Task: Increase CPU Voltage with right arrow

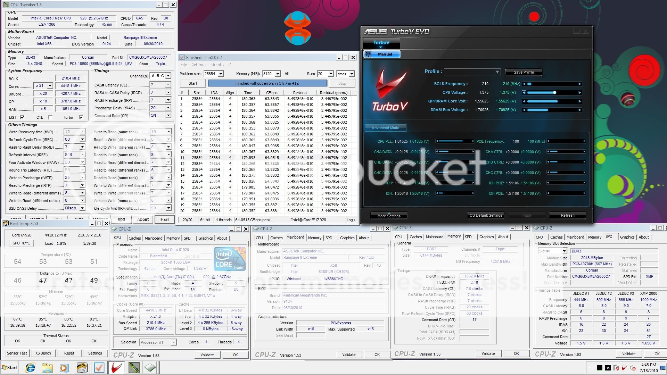Action: click(579, 93)
